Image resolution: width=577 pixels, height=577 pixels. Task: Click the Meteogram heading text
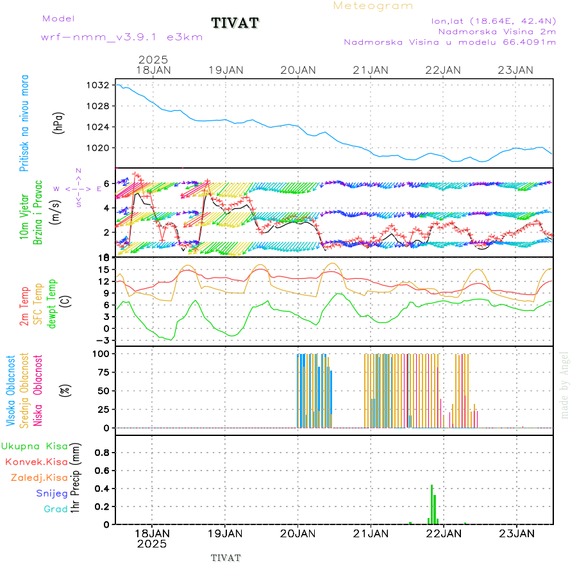[x=373, y=6]
